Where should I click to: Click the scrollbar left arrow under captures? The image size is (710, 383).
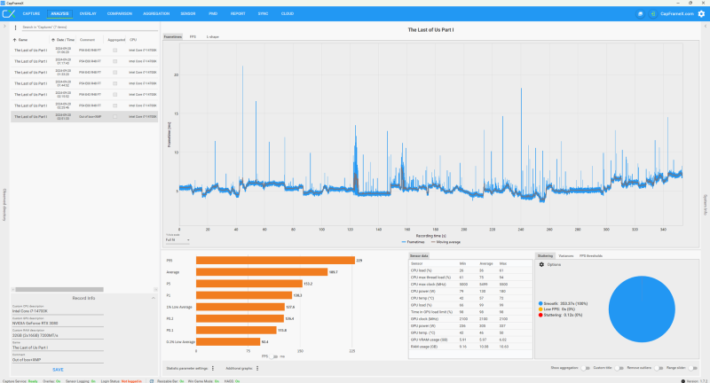[13, 289]
